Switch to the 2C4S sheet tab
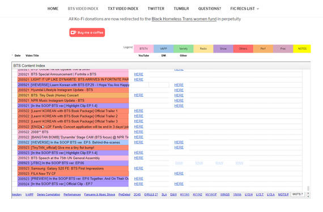The image size is (323, 212). tap(137, 194)
